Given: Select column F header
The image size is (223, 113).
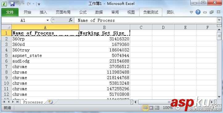Looking at the screenshot, I should 207,27.
